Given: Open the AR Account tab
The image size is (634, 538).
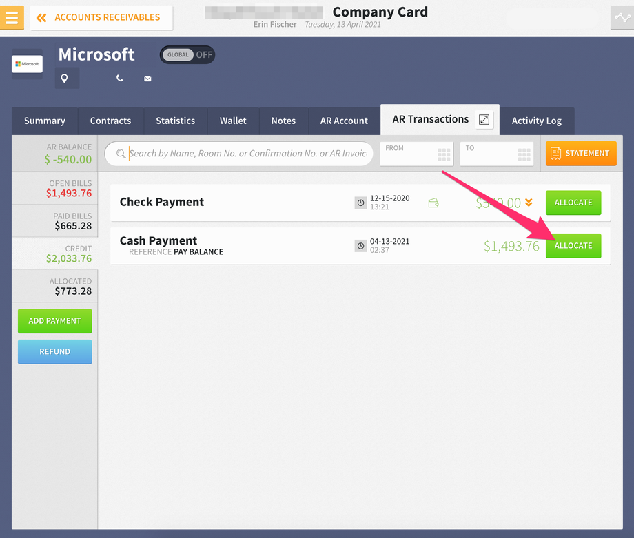Looking at the screenshot, I should tap(344, 121).
